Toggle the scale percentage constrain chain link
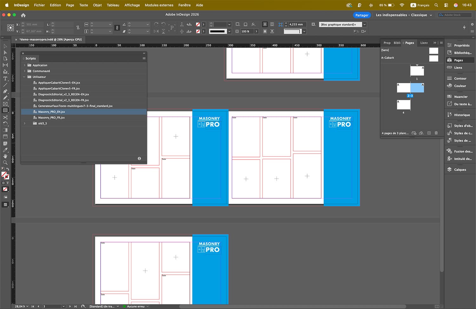Viewport: 476px width, 309px height. click(x=117, y=28)
